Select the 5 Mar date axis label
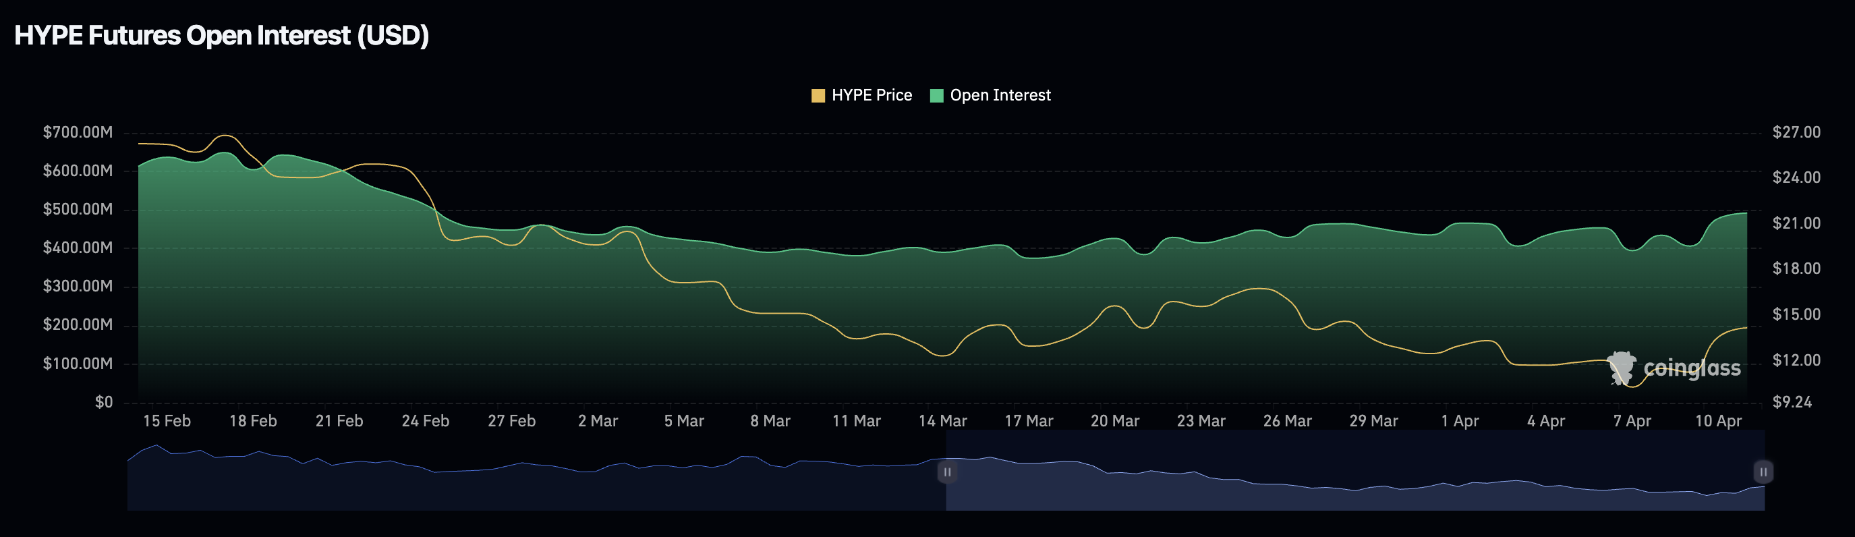The height and width of the screenshot is (537, 1855). 683,421
